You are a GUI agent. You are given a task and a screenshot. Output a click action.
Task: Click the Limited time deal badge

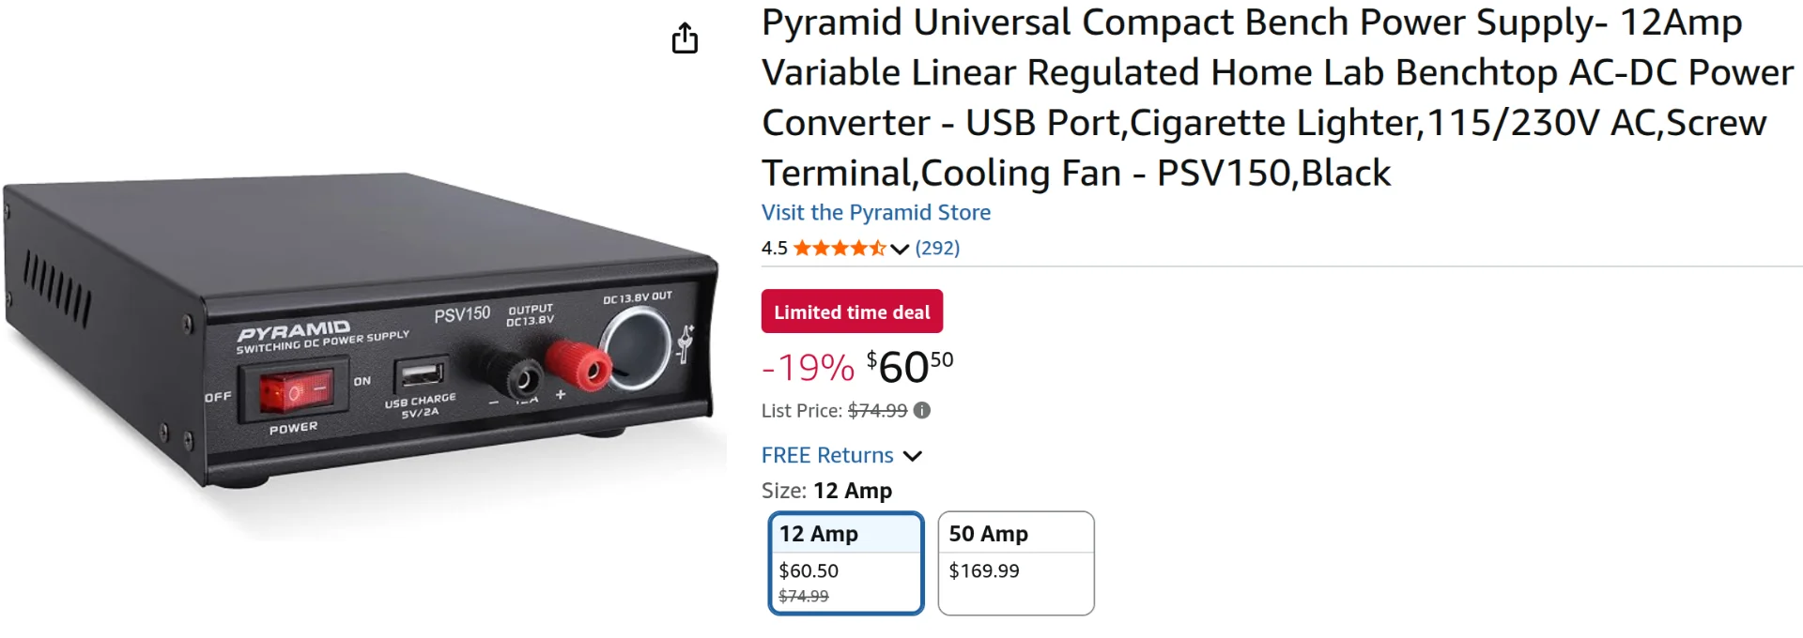pyautogui.click(x=852, y=311)
